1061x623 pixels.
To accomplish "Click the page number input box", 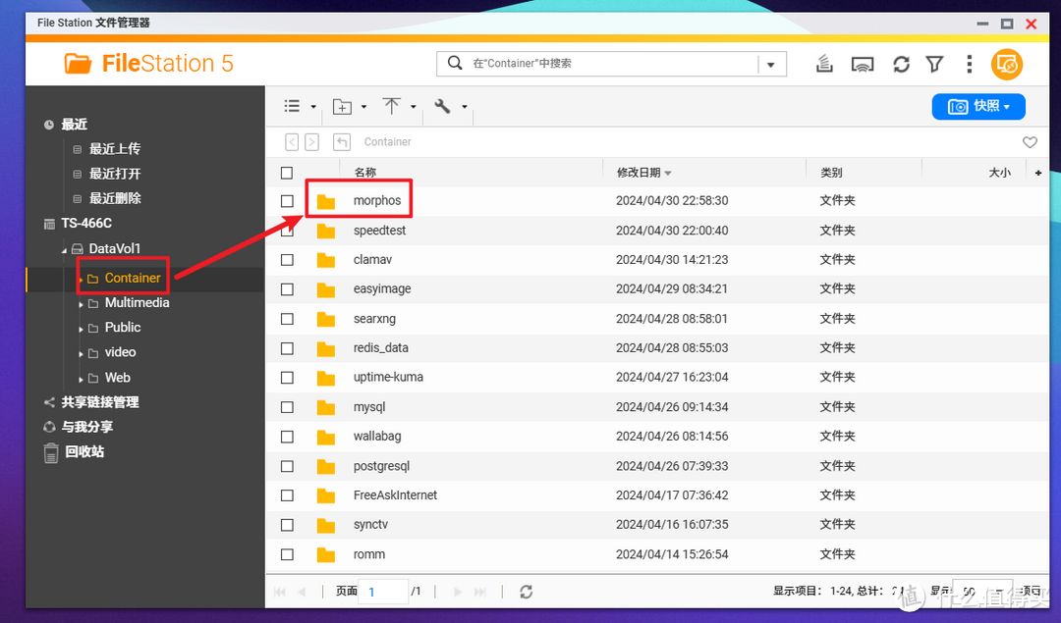I will [x=383, y=592].
